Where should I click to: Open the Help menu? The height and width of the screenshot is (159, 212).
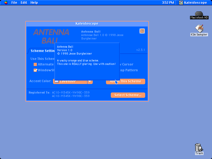coord(34,3)
